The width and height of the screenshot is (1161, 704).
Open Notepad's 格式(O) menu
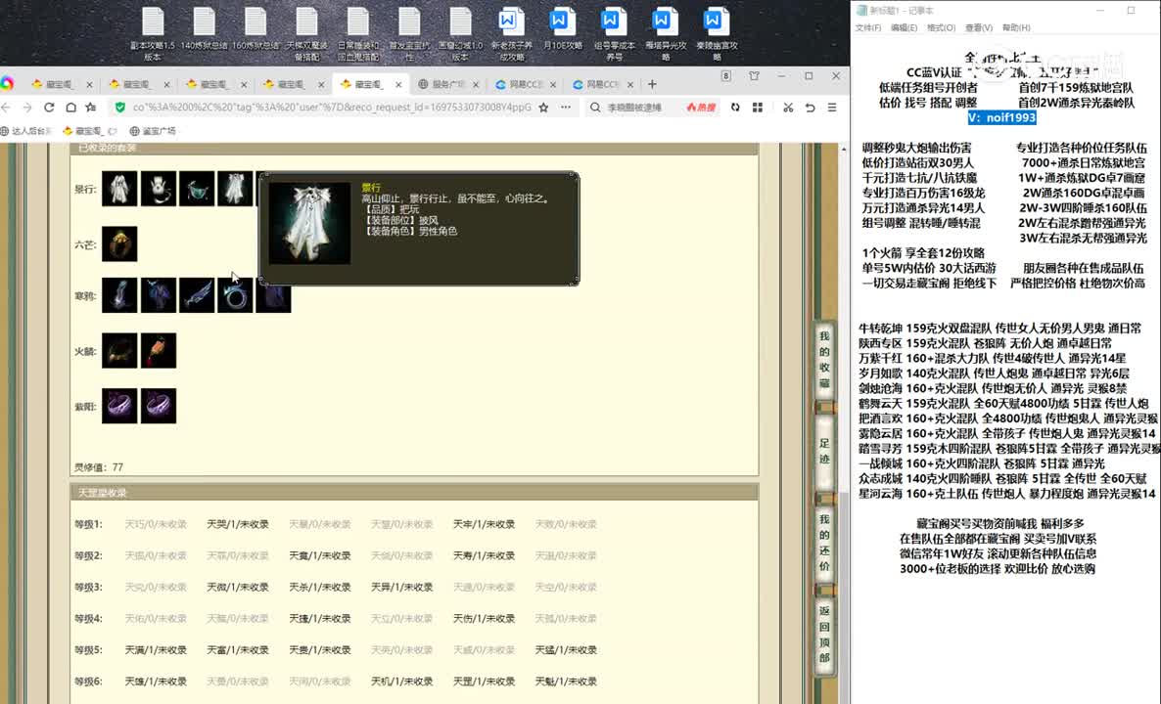(941, 27)
